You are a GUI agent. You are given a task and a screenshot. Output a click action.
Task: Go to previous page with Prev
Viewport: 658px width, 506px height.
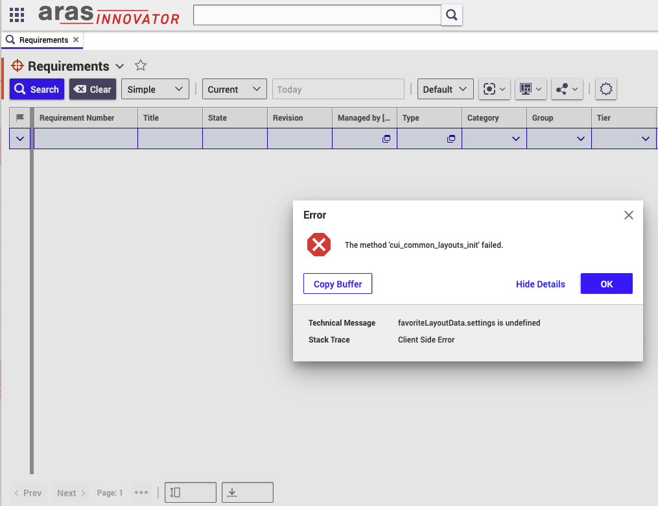point(28,493)
